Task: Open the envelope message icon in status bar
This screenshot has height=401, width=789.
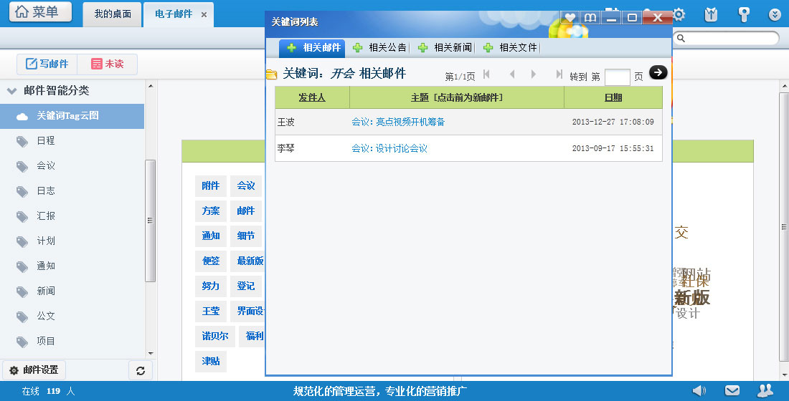Action: 732,390
